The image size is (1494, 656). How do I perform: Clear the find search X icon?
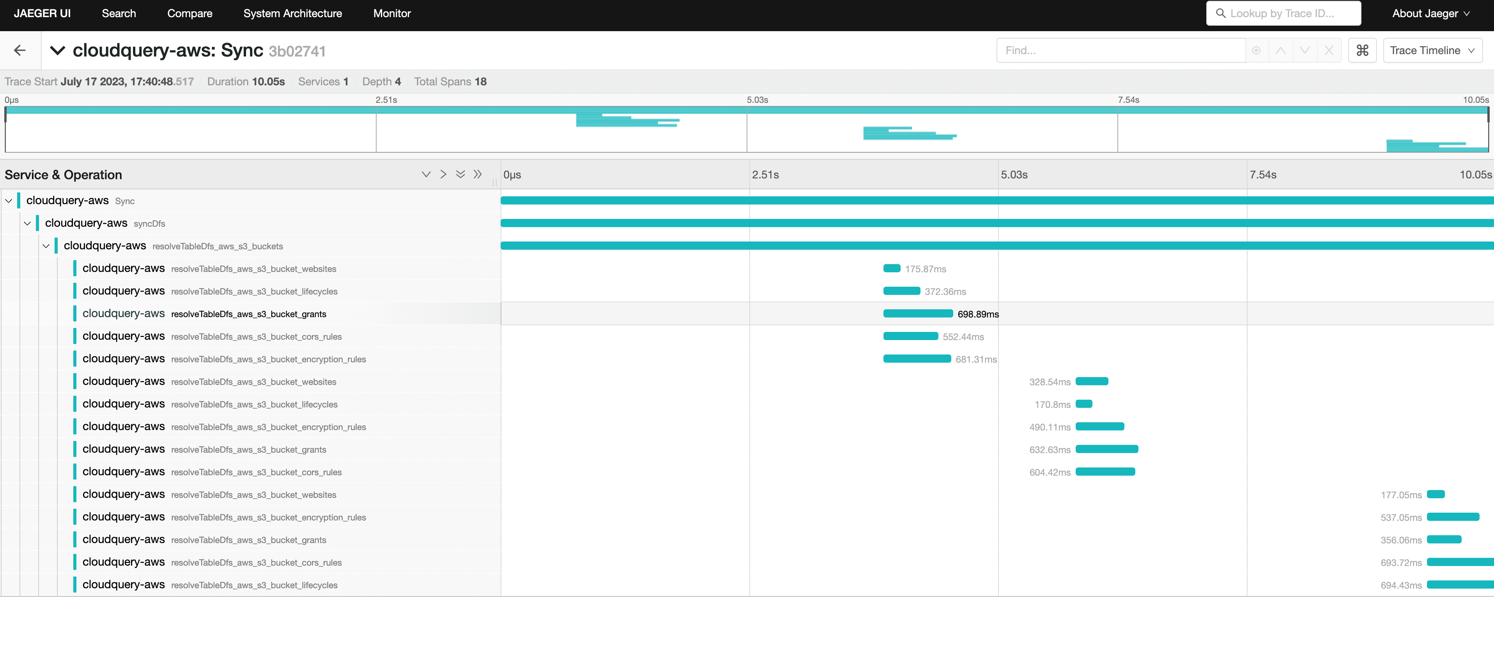click(1329, 50)
